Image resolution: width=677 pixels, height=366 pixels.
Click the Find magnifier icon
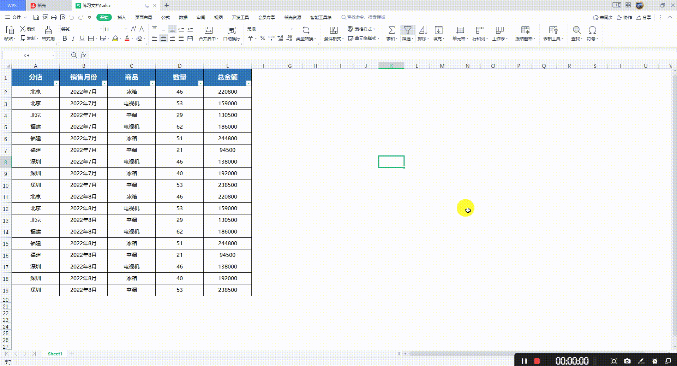(577, 30)
